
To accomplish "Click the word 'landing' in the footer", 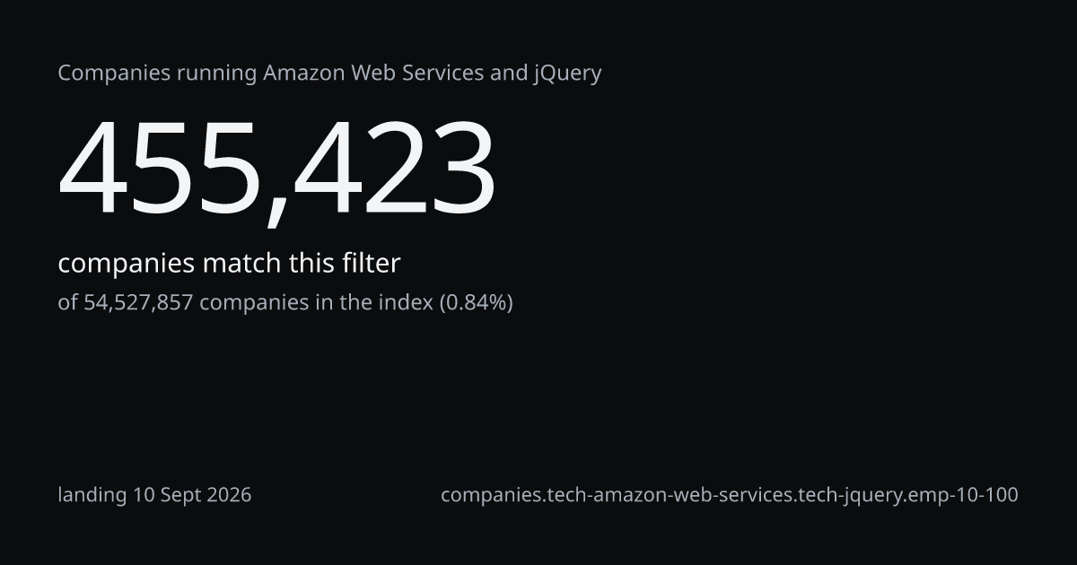I will click(x=92, y=495).
